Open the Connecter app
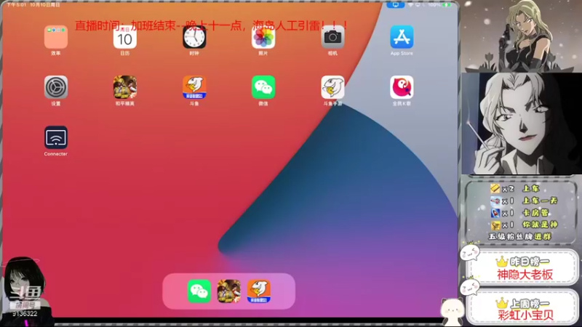Viewport: 582px width, 327px height. (x=56, y=137)
